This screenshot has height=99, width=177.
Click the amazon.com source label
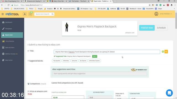pyautogui.click(x=130, y=33)
